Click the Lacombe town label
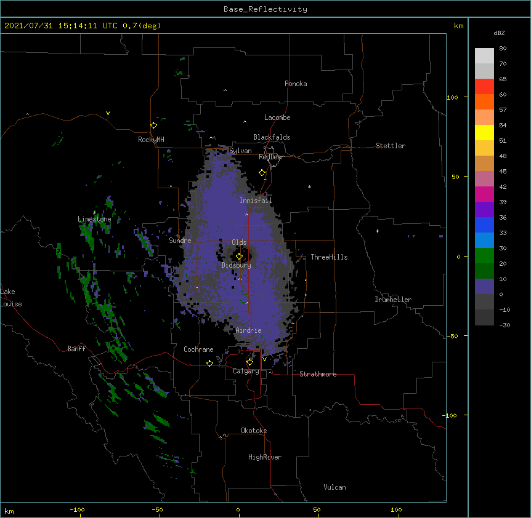531x518 pixels. tap(277, 118)
